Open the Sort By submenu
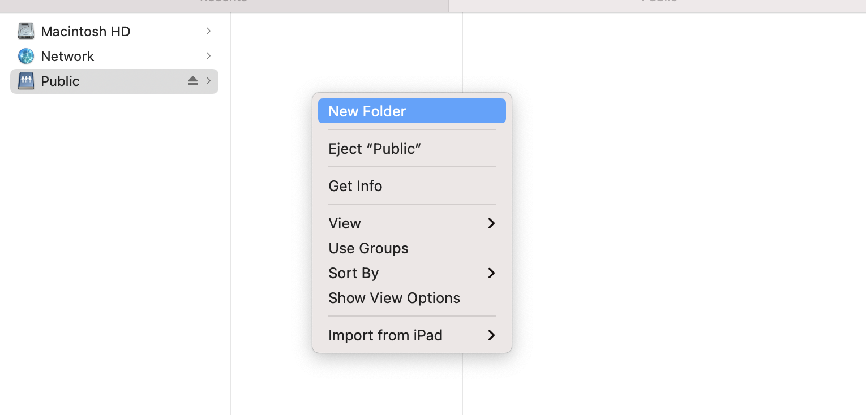 tap(412, 273)
